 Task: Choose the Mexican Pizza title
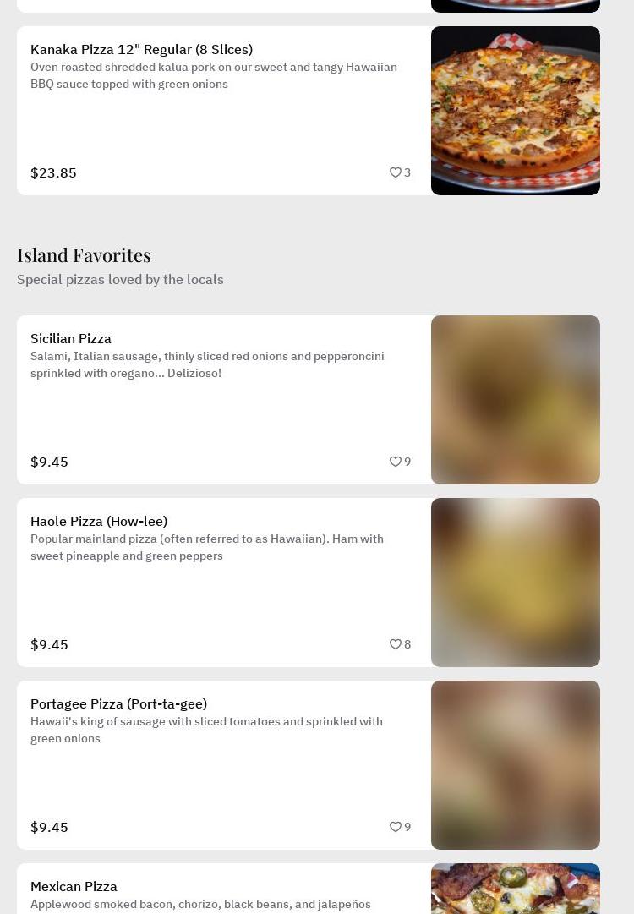click(x=74, y=887)
